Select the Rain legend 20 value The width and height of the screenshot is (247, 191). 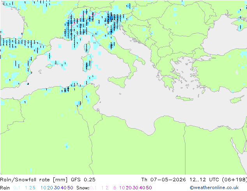50,188
